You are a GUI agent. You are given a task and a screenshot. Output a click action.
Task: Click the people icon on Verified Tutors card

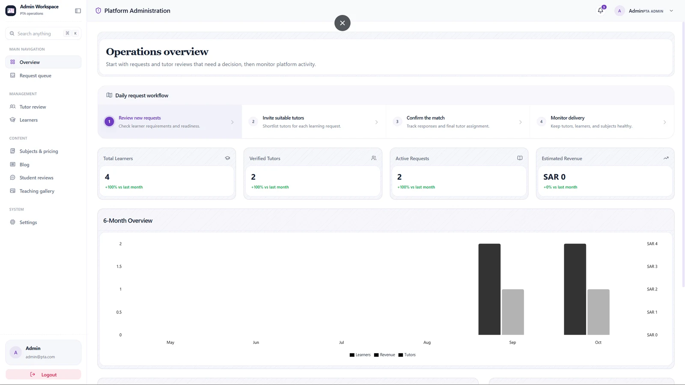(x=374, y=158)
